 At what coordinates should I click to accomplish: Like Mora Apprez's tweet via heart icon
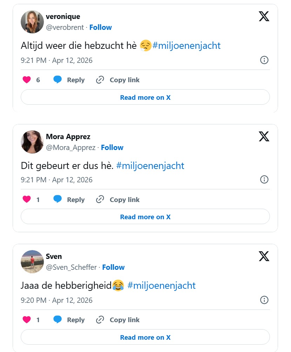[x=27, y=200]
